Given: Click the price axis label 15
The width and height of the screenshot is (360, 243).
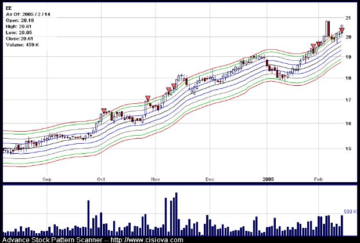Looking at the screenshot, I should (348, 149).
